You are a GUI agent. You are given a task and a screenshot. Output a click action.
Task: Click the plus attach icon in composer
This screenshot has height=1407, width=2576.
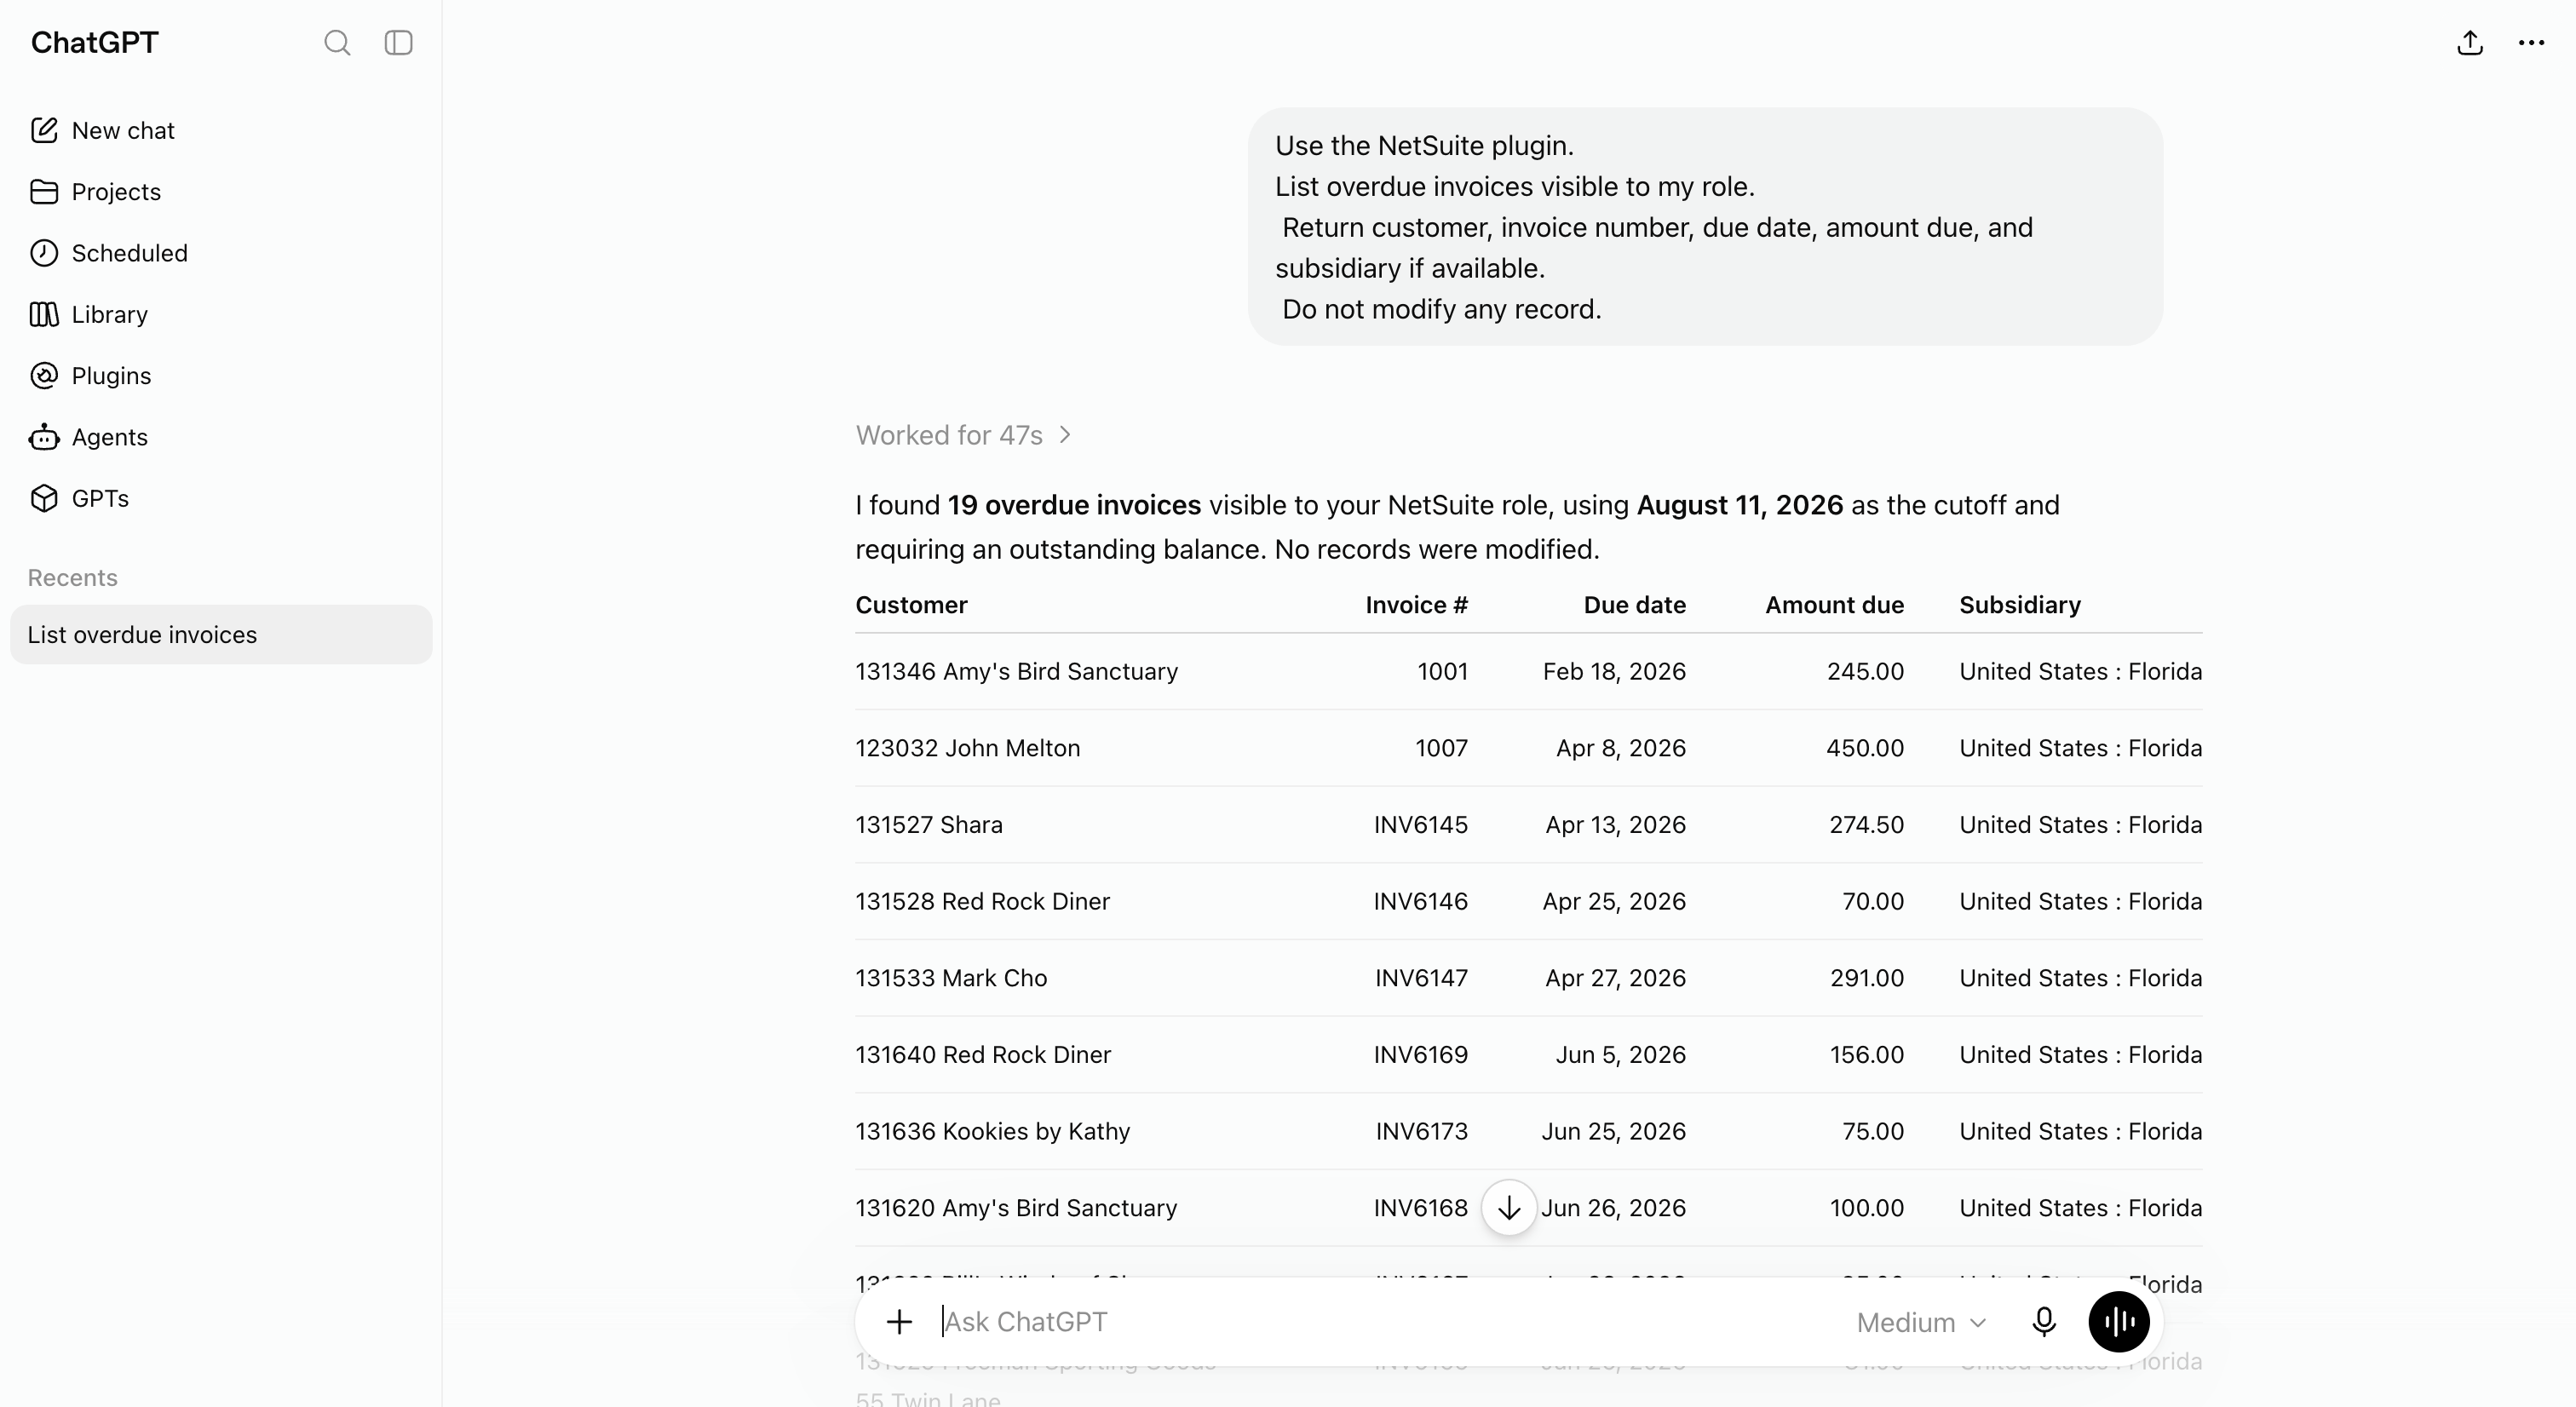pyautogui.click(x=899, y=1322)
